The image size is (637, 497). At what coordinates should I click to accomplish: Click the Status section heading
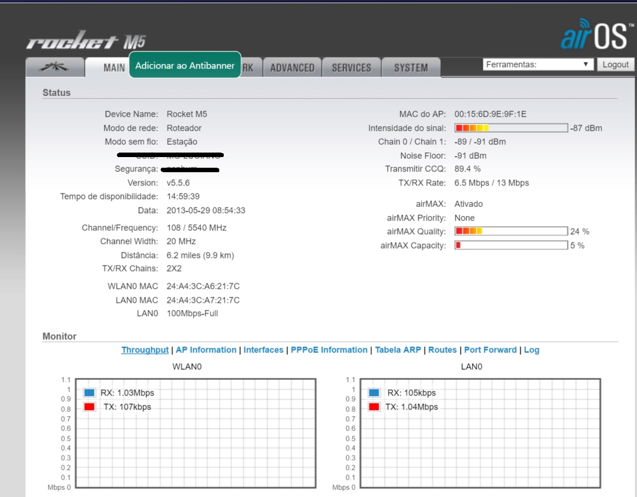57,93
